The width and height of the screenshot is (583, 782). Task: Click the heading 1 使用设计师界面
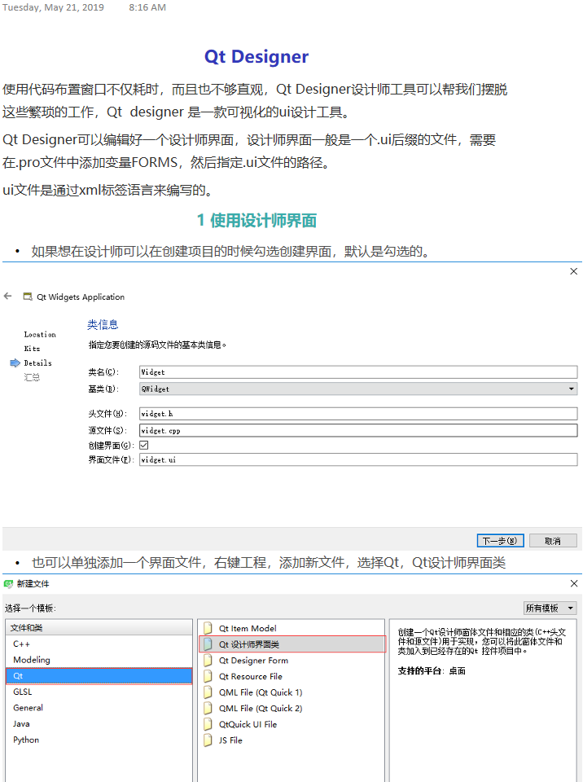pos(256,220)
